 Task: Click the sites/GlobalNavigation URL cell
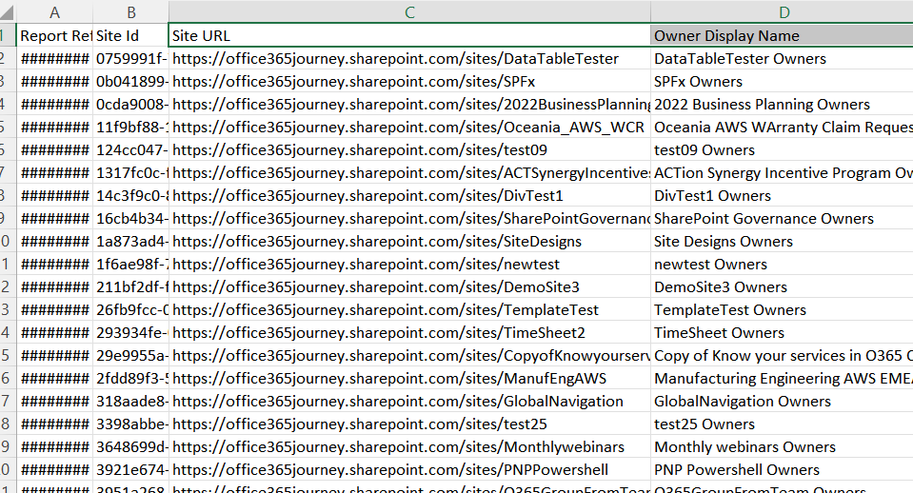tap(409, 401)
